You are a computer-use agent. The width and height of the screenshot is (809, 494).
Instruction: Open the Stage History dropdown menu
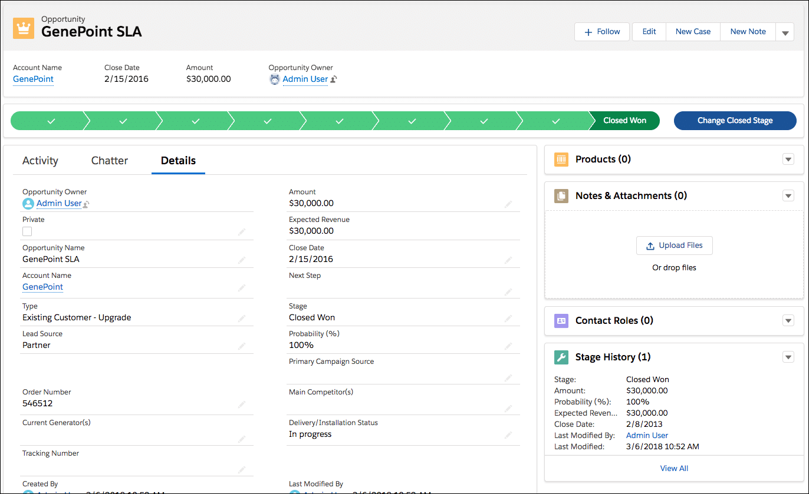788,357
